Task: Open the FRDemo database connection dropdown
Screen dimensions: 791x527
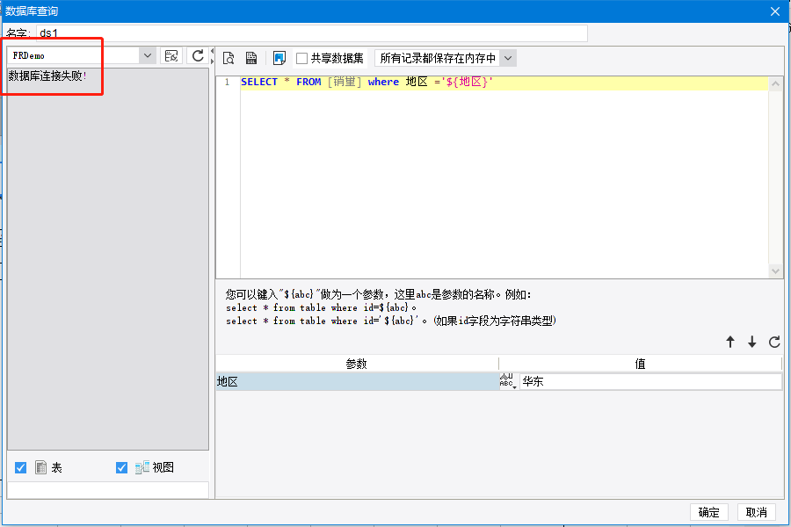Action: pos(148,55)
